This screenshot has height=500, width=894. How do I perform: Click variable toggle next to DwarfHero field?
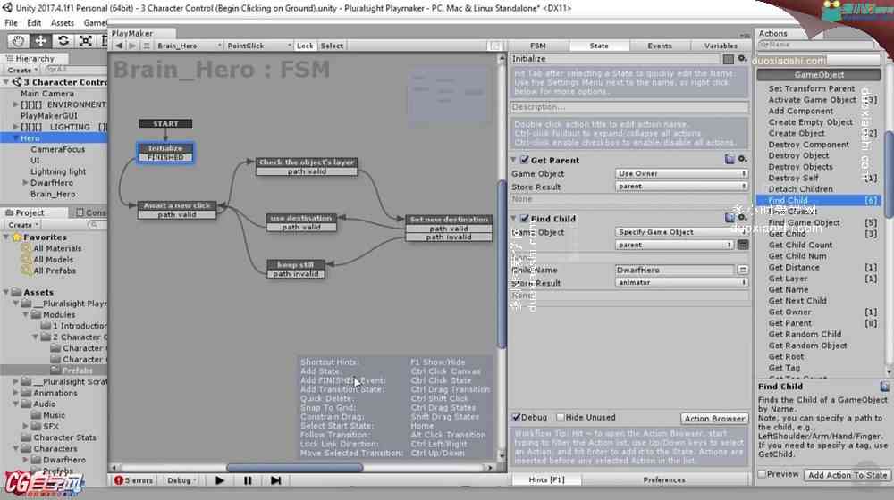pyautogui.click(x=743, y=270)
